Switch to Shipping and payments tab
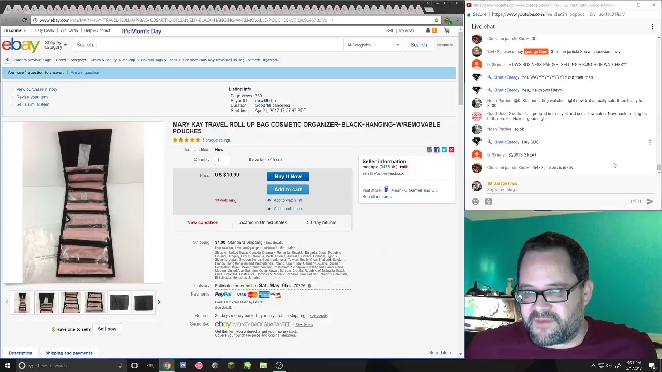The width and height of the screenshot is (662, 372). (x=69, y=353)
